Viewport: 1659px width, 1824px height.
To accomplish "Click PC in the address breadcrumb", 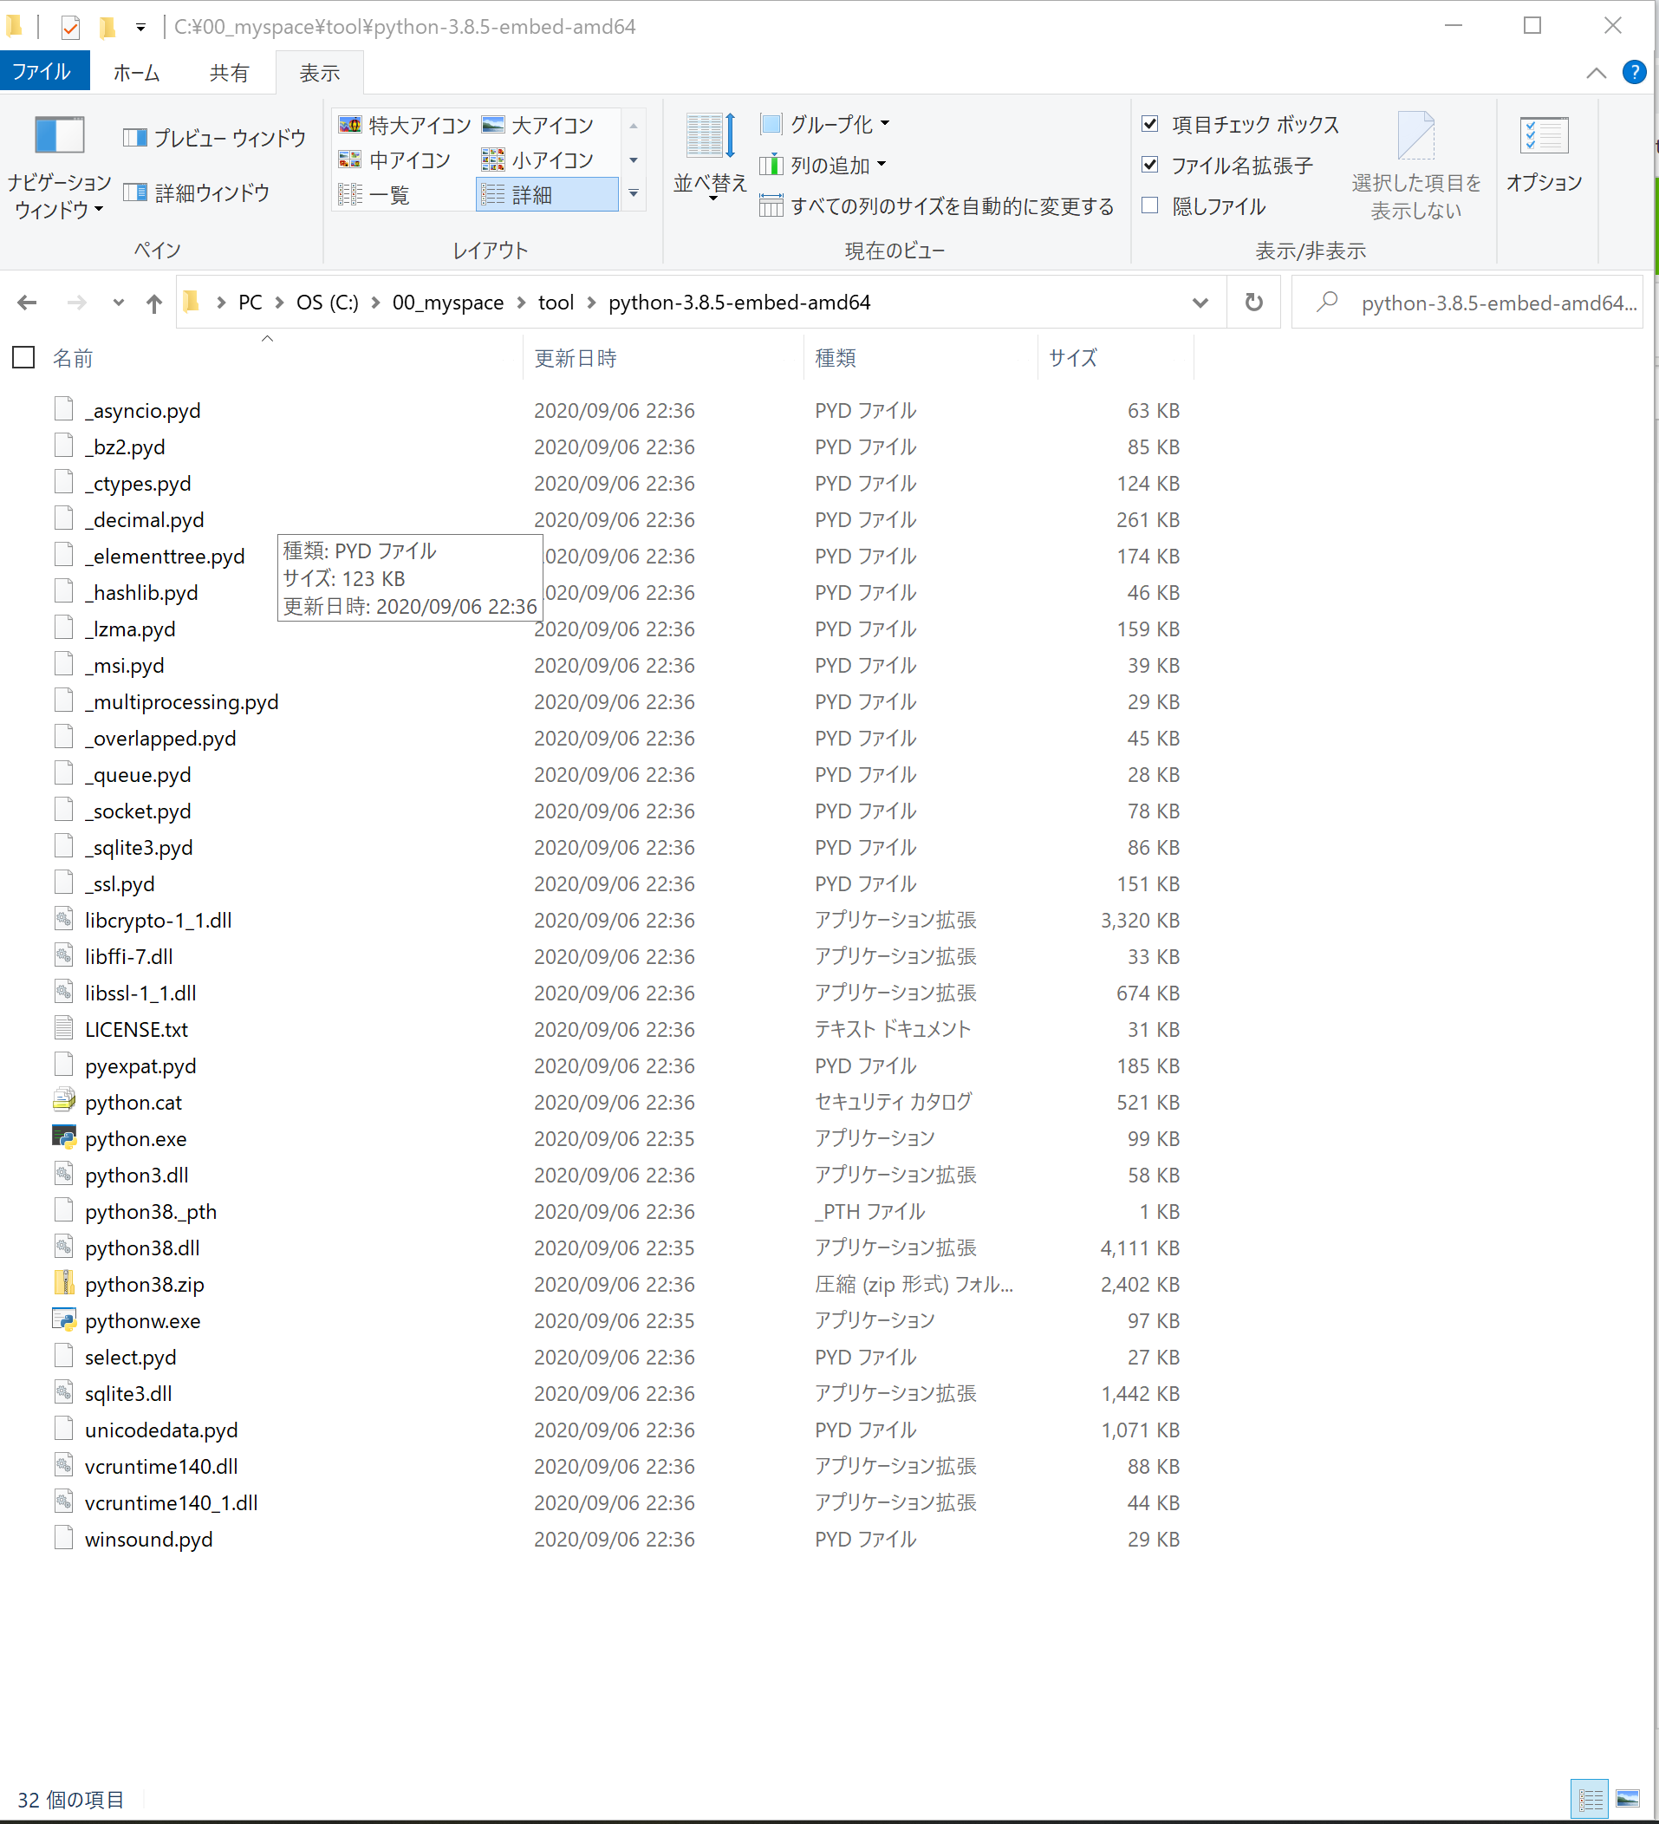I will (x=250, y=303).
